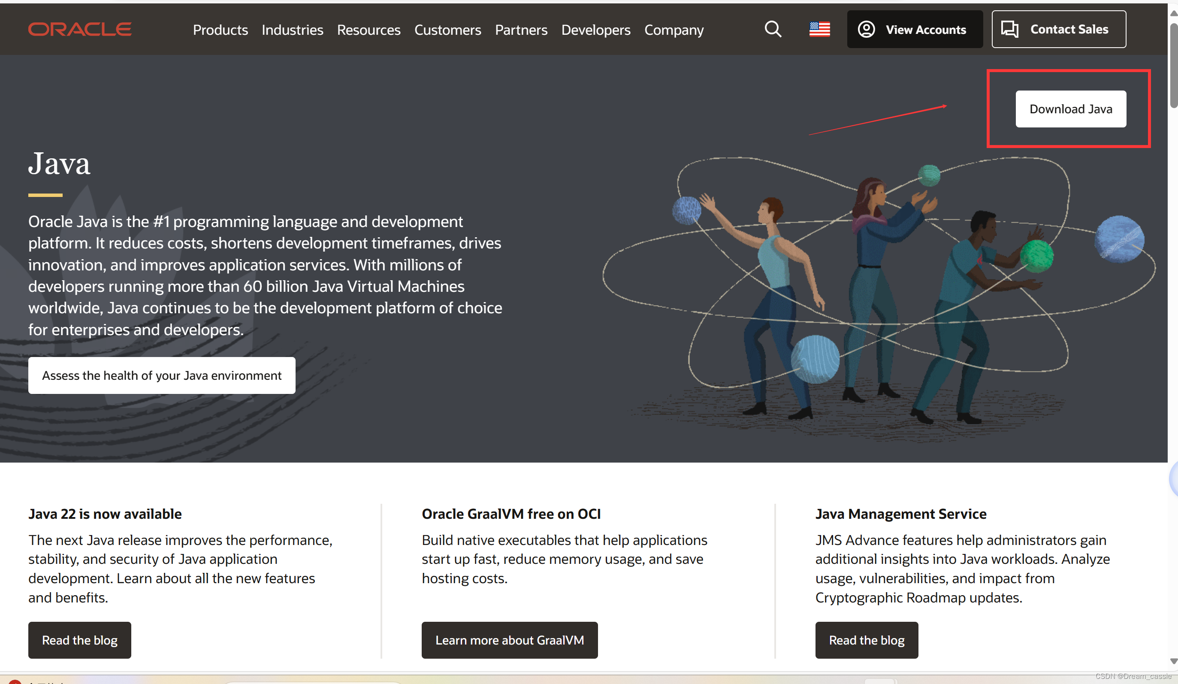Expand the Resources menu
The height and width of the screenshot is (684, 1178).
click(x=369, y=30)
